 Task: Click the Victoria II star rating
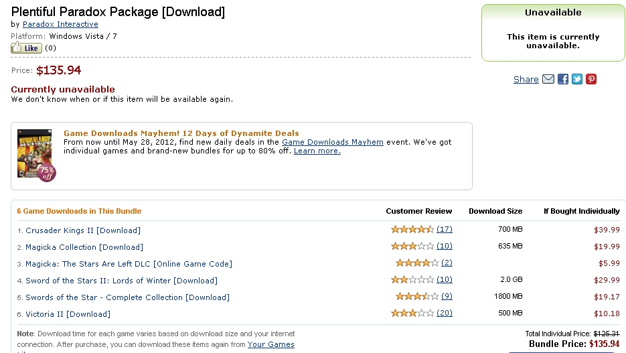412,313
